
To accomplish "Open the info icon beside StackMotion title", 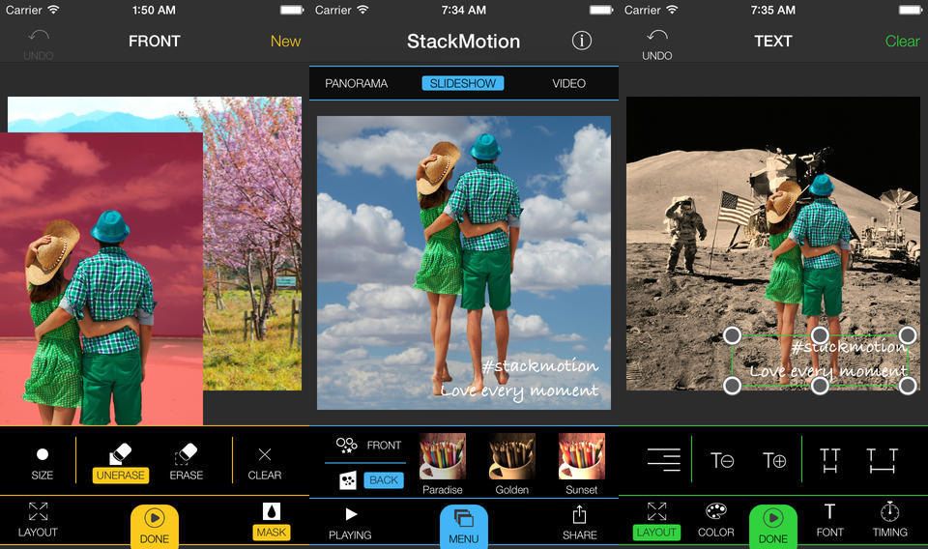I will [x=581, y=41].
